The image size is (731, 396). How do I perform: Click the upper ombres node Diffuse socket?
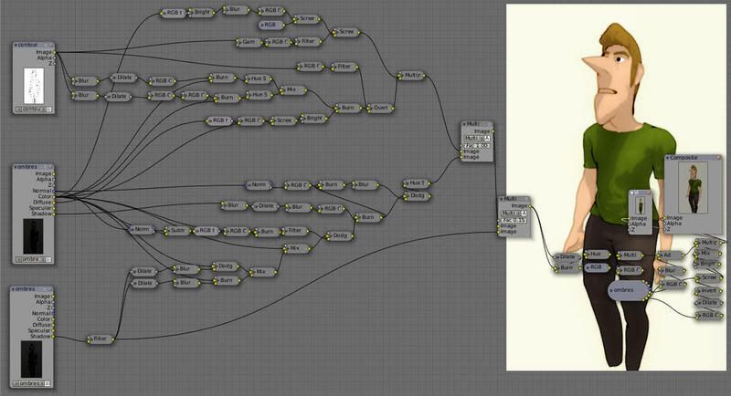pos(54,203)
